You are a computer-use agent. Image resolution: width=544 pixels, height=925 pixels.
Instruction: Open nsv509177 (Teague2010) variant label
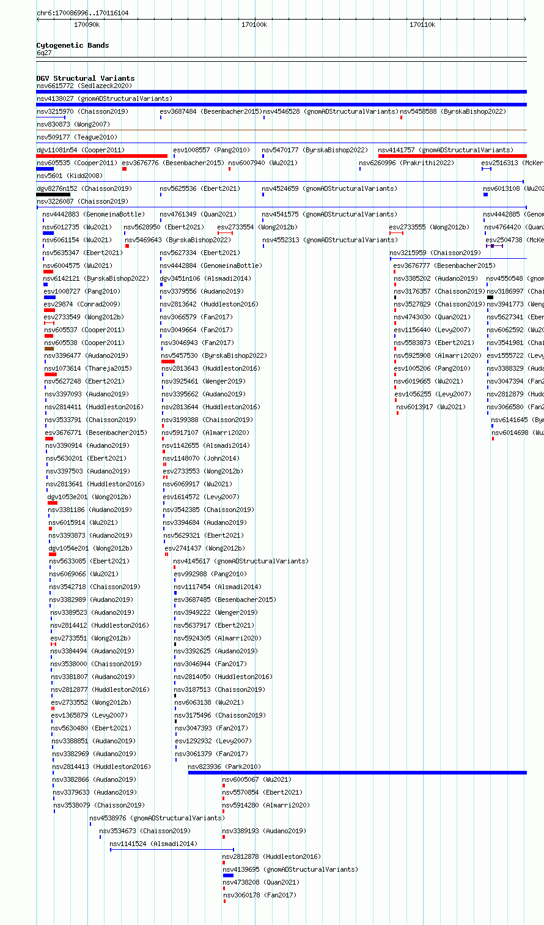pyautogui.click(x=77, y=138)
